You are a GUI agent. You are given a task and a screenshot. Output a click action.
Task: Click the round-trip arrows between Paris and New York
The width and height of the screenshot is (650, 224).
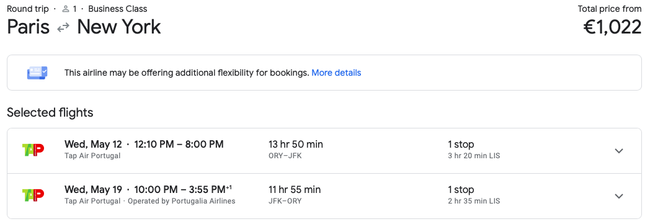[x=63, y=28]
